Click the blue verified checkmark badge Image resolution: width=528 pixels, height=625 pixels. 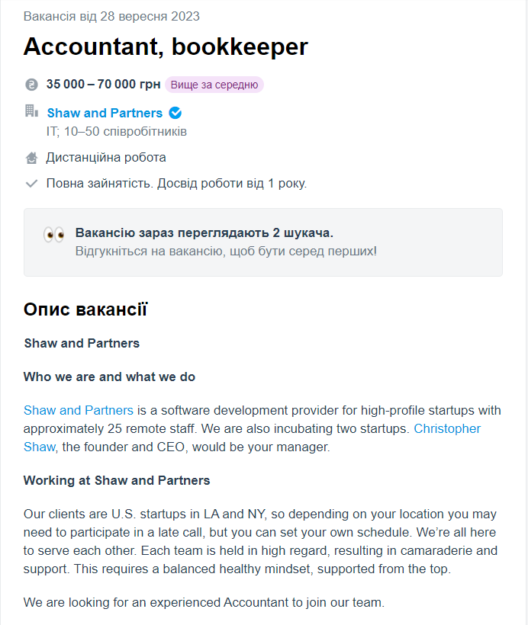[175, 114]
